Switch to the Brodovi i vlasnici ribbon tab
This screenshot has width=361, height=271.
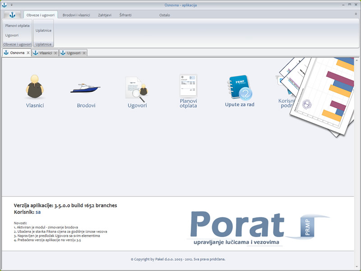pos(76,15)
